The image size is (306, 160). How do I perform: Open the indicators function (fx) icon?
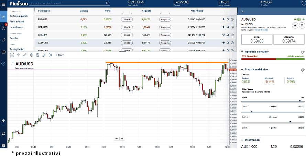(44, 55)
